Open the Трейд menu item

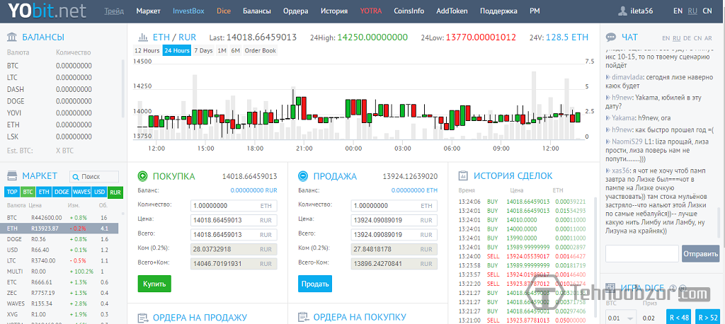[x=114, y=11]
